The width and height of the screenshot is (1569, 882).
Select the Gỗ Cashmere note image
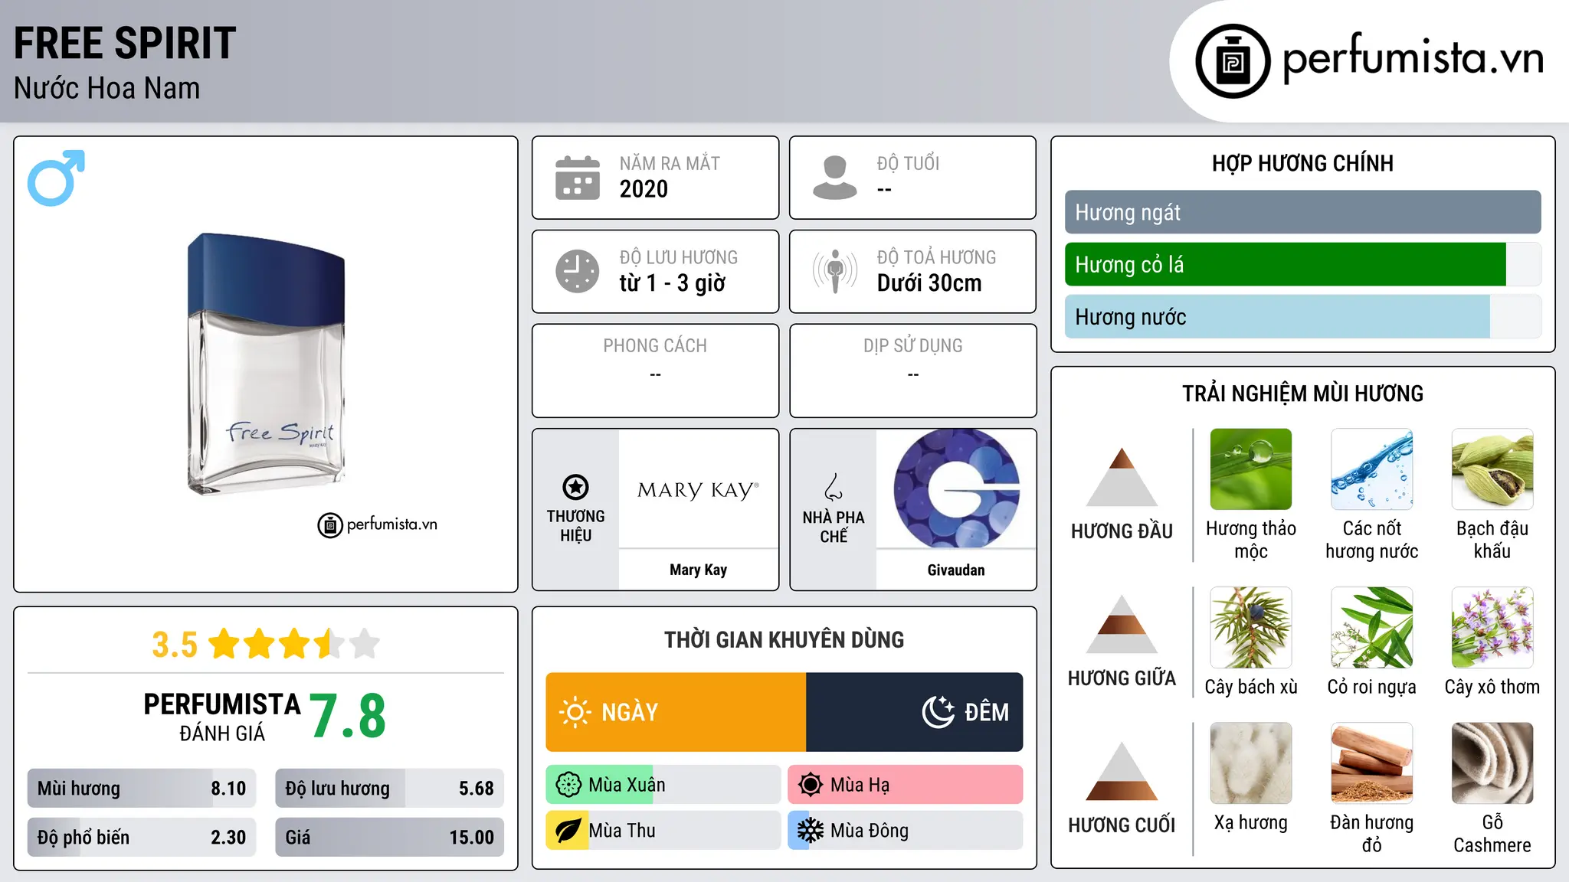(x=1492, y=763)
